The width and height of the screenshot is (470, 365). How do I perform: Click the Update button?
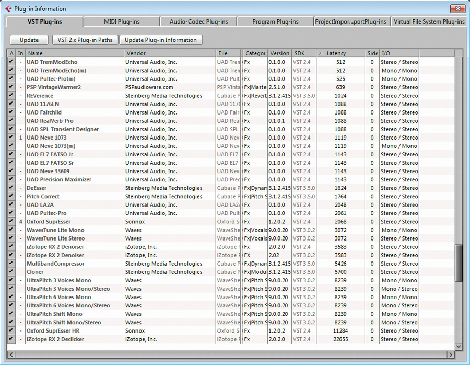tap(29, 40)
